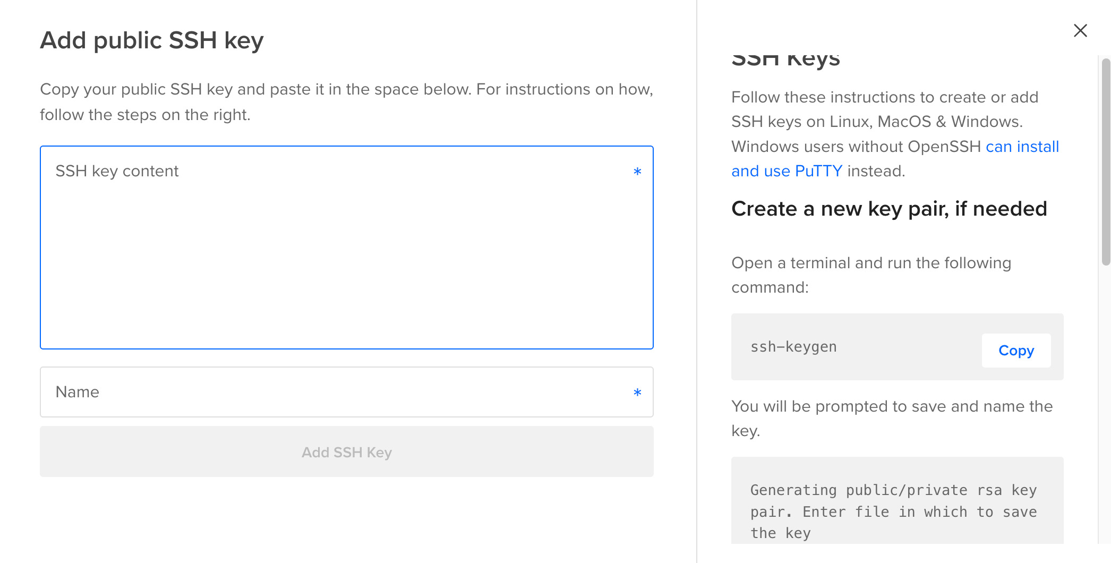Copy the ssh-keygen command
The height and width of the screenshot is (563, 1111).
coord(1016,351)
